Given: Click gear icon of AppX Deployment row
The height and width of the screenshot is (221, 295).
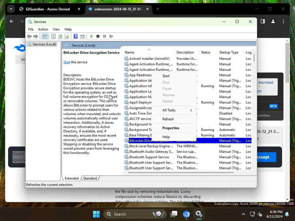Looking at the screenshot, I should point(126,102).
